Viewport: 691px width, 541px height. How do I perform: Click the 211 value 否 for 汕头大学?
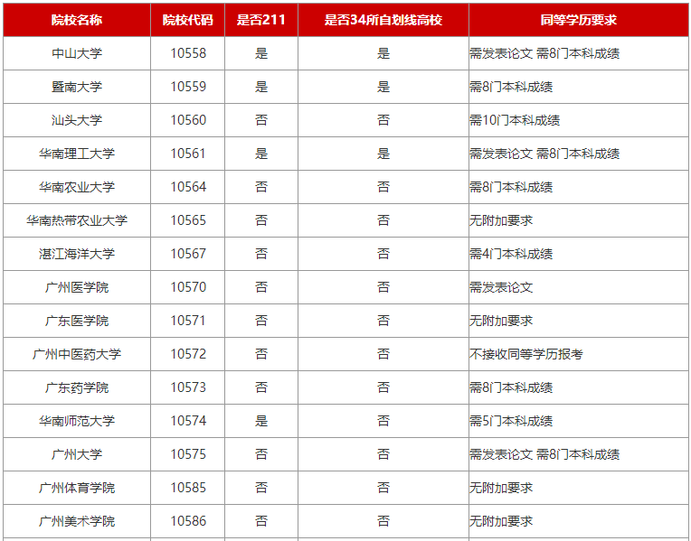(x=261, y=120)
